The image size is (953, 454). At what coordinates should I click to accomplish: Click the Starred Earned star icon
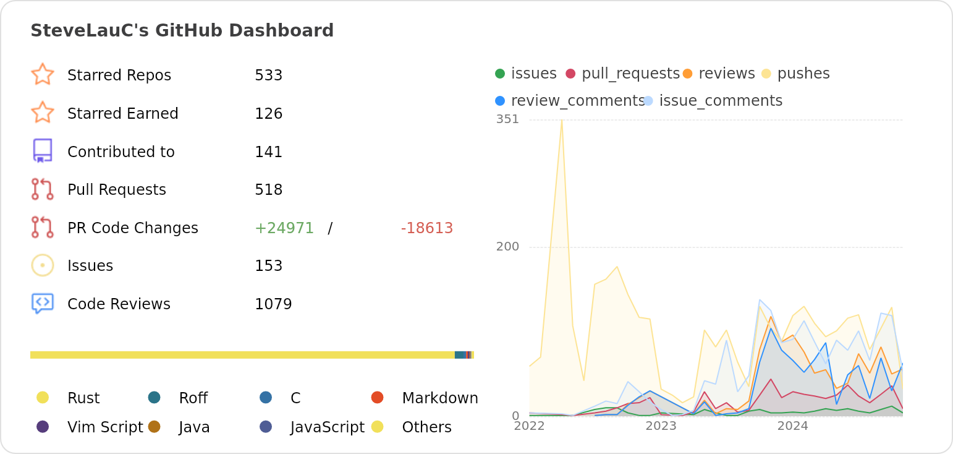(x=43, y=113)
